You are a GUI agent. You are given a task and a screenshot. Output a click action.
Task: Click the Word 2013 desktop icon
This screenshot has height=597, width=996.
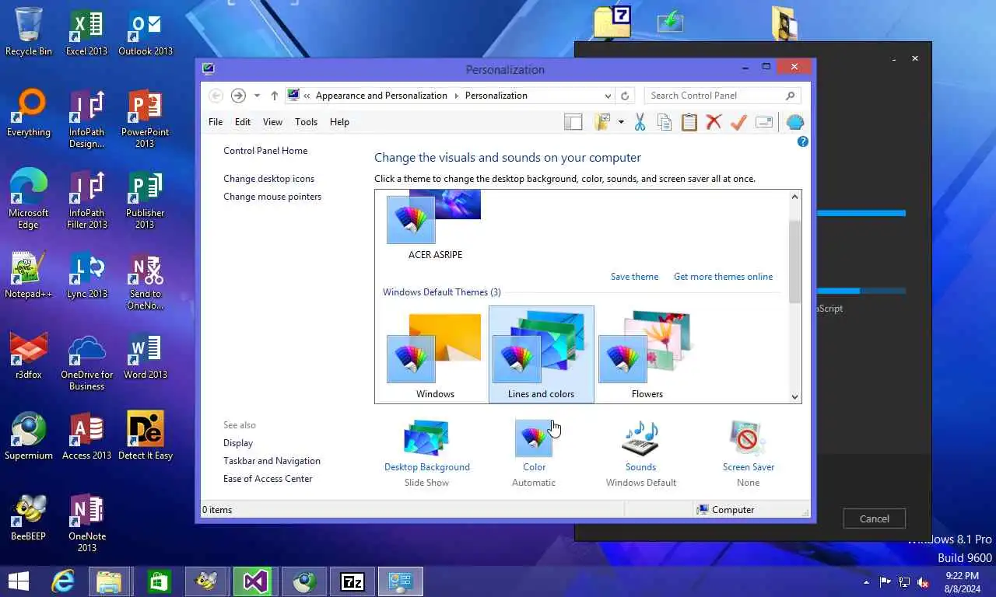point(146,355)
